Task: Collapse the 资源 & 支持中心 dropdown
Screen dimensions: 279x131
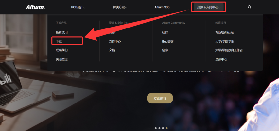Action: click(x=209, y=7)
